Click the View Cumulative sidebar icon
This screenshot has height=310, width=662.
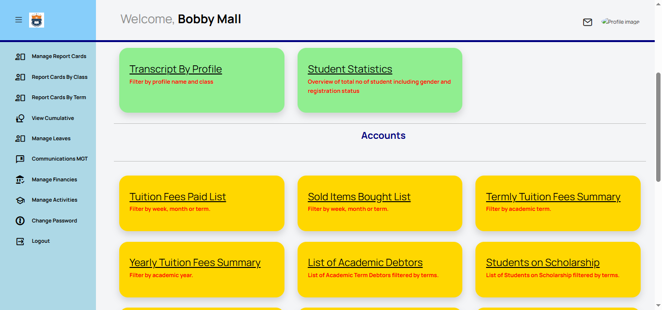(x=20, y=118)
